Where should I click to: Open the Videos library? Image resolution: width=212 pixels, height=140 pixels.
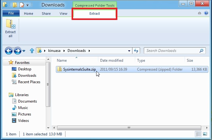[x=24, y=121]
